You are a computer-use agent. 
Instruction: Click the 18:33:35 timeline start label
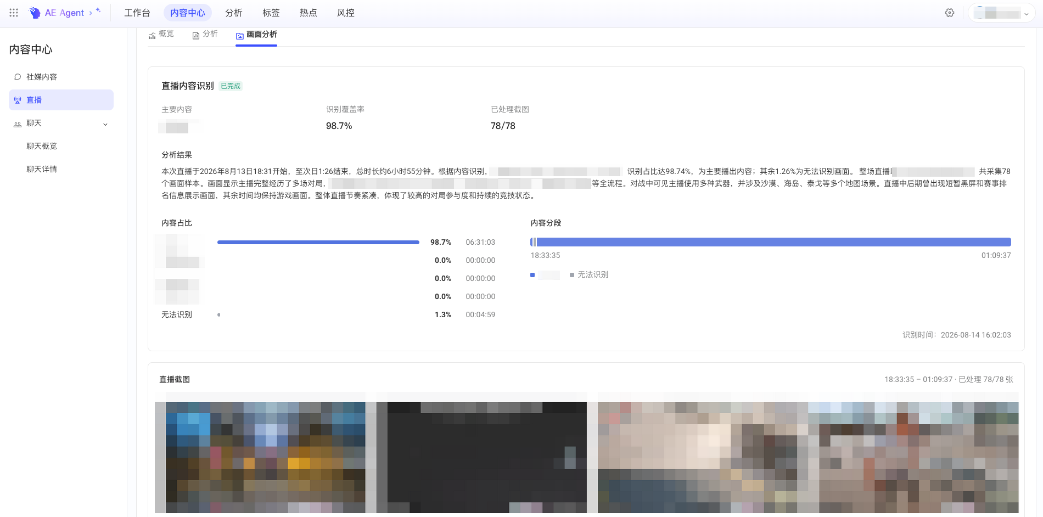tap(545, 255)
